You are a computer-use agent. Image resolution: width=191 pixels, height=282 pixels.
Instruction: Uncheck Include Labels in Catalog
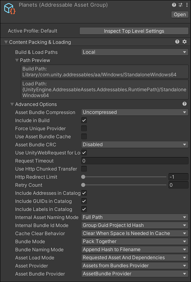(84, 209)
